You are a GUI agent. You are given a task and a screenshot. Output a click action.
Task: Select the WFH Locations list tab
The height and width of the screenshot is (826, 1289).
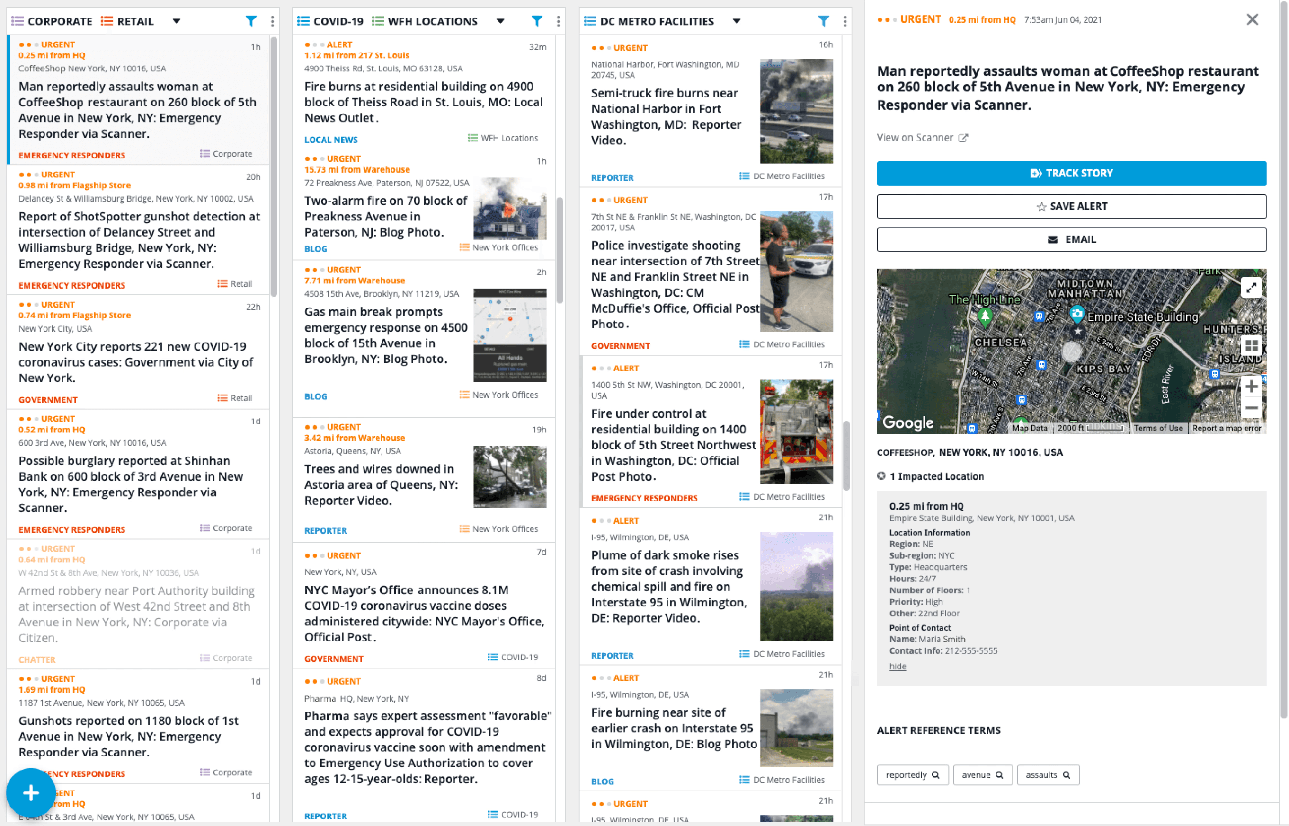424,21
